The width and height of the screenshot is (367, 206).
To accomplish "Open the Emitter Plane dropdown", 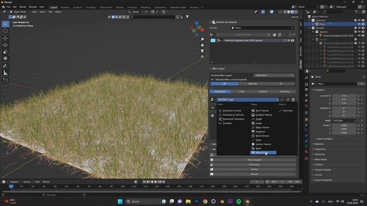I will click(263, 28).
